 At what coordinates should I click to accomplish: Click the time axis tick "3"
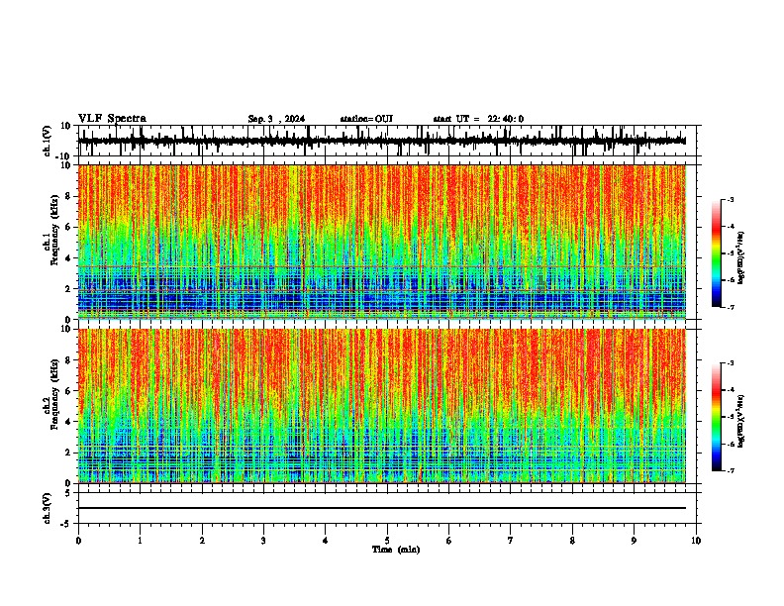point(263,541)
